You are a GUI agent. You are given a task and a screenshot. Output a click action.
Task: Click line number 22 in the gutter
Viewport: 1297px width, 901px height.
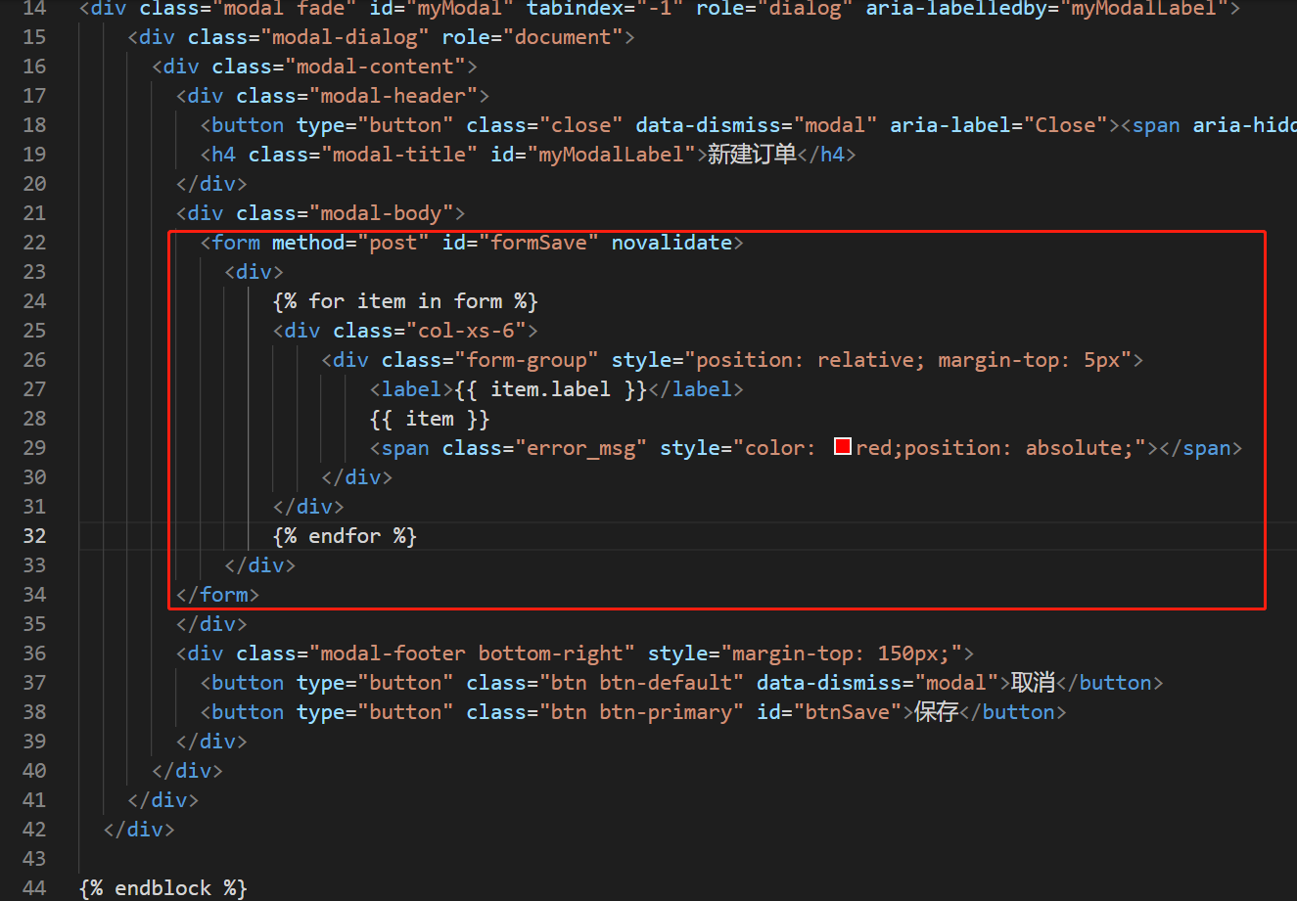click(x=34, y=242)
